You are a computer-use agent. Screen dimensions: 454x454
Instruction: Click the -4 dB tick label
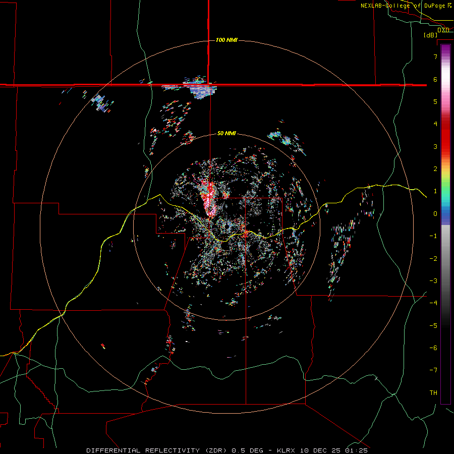pyautogui.click(x=433, y=303)
